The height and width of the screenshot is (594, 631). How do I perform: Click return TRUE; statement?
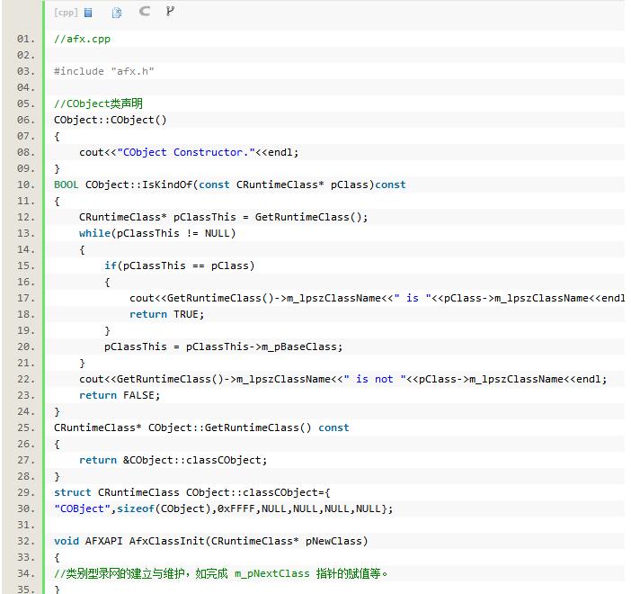(166, 314)
